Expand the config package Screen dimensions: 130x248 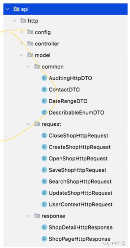point(22,32)
